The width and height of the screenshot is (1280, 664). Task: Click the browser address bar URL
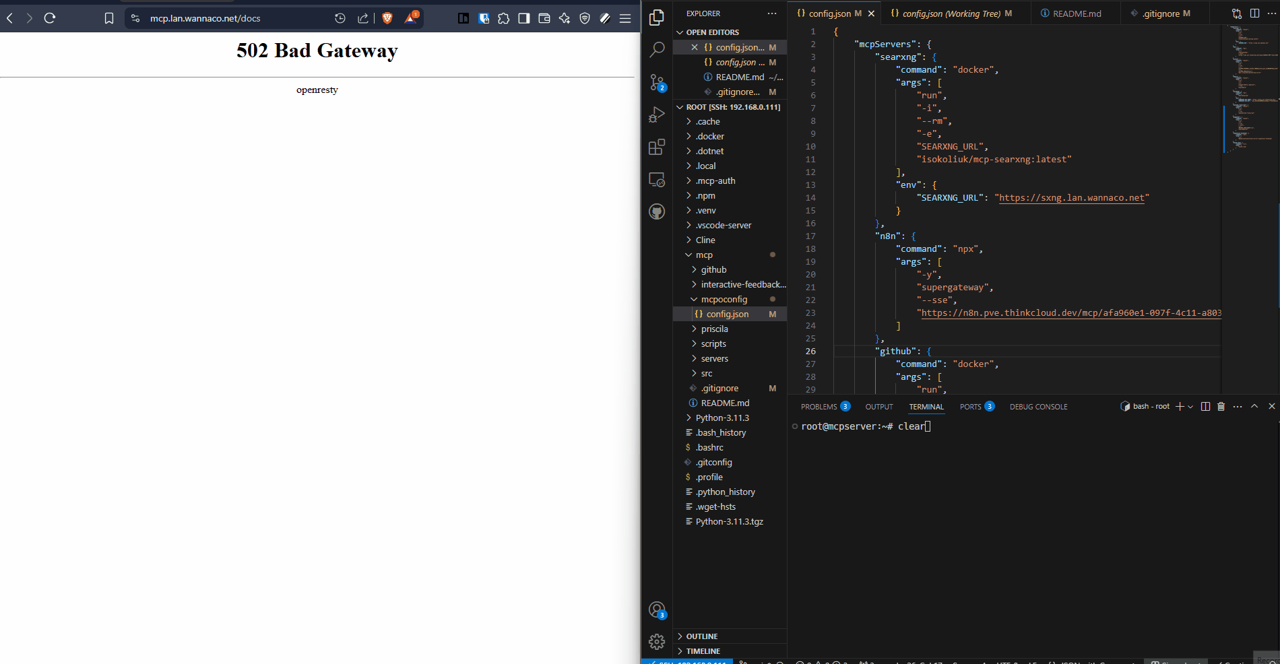pos(205,18)
